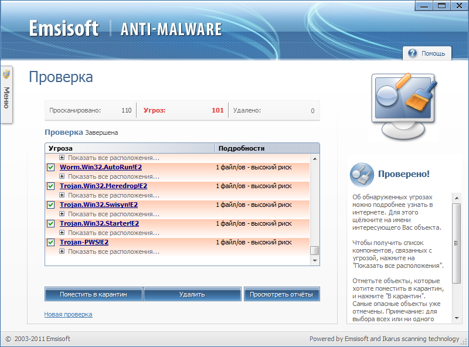The width and height of the screenshot is (469, 347).
Task: Click the Проверка Завершена status text
Action: coord(81,132)
